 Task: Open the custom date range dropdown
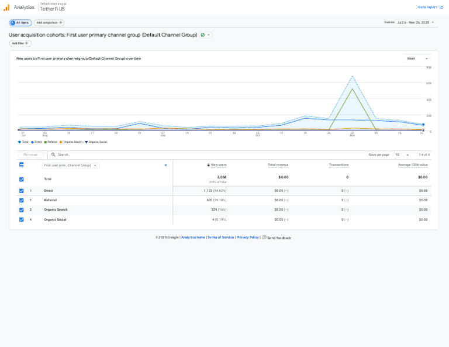click(409, 22)
